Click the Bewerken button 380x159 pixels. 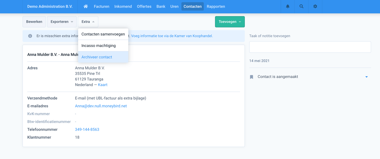(x=34, y=22)
